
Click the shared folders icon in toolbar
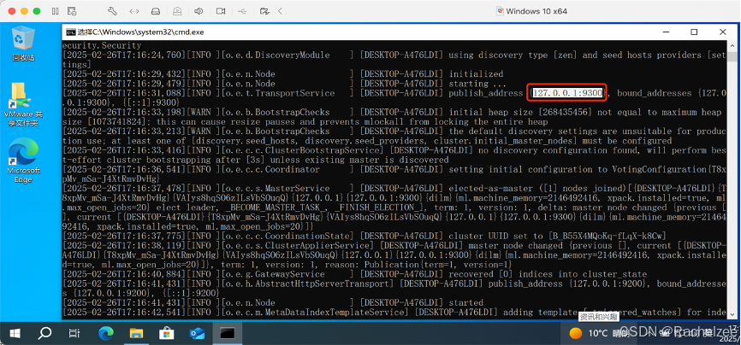[x=264, y=11]
